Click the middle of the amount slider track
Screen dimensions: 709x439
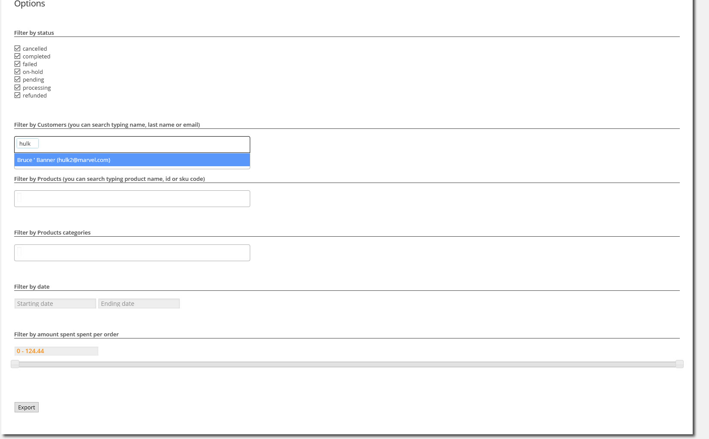[x=347, y=364]
